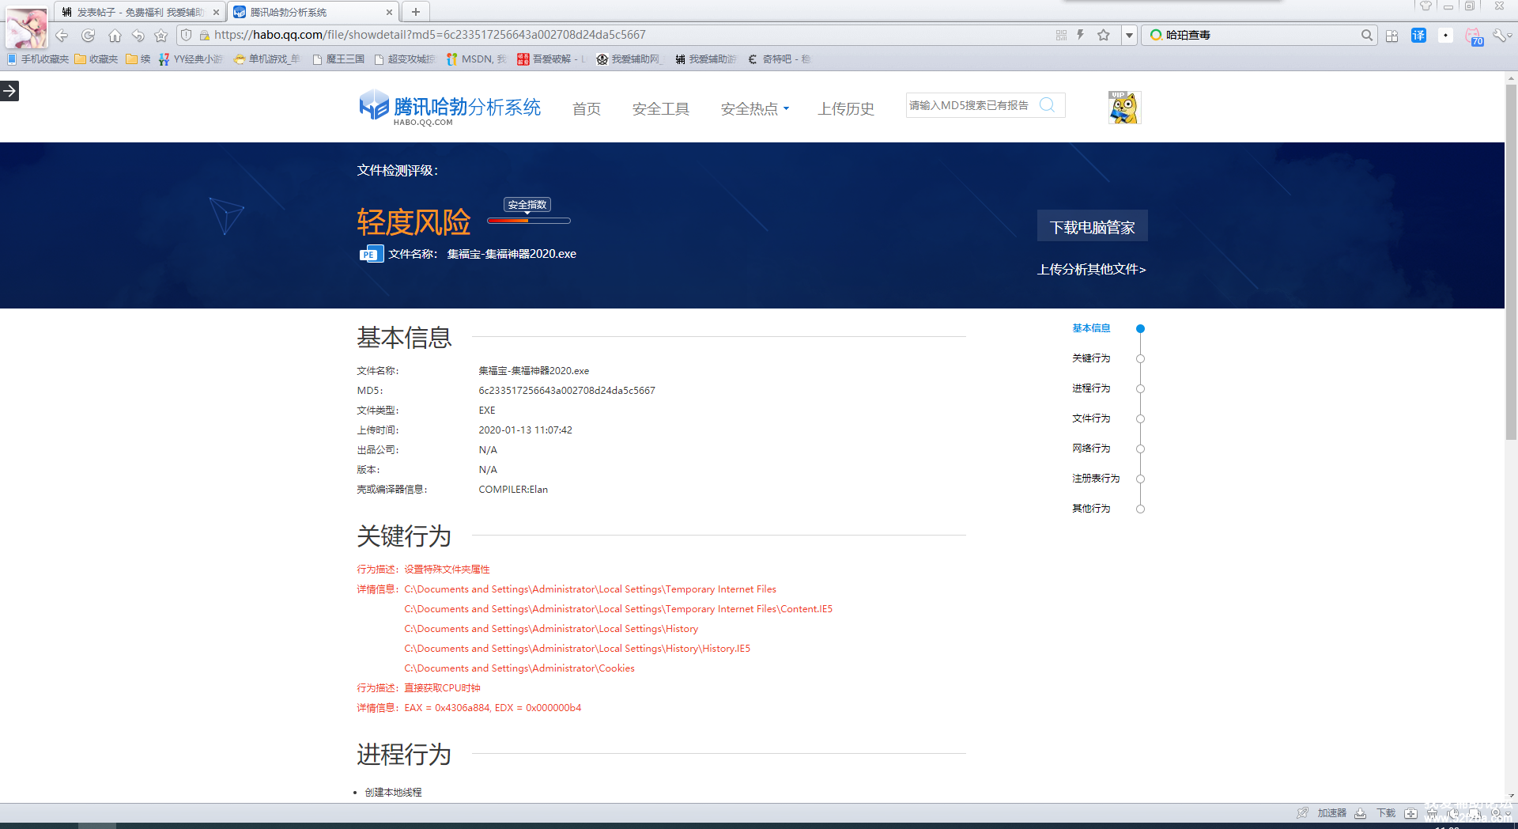The image size is (1518, 829).
Task: Open the 吾爱破解 bookmark
Action: [551, 59]
